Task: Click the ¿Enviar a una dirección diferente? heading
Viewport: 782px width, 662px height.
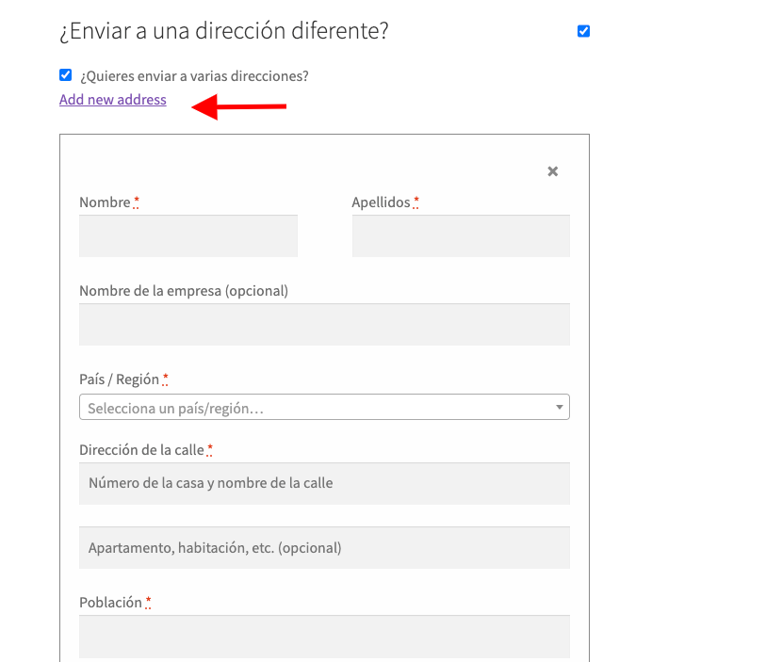Action: (224, 31)
